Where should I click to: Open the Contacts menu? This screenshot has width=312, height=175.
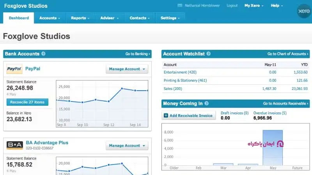140,18
